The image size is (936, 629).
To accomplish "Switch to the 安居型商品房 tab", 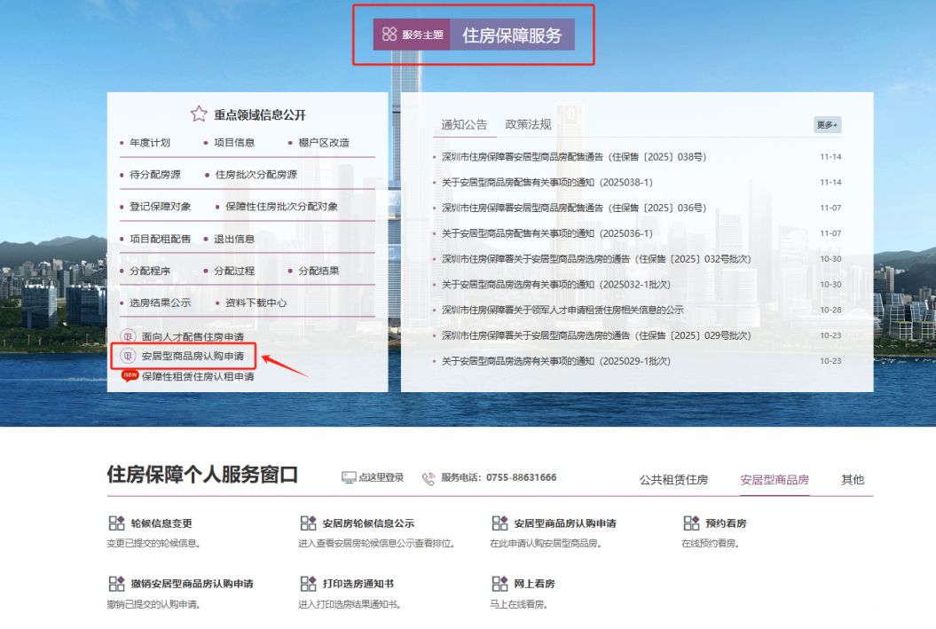I will coord(773,477).
